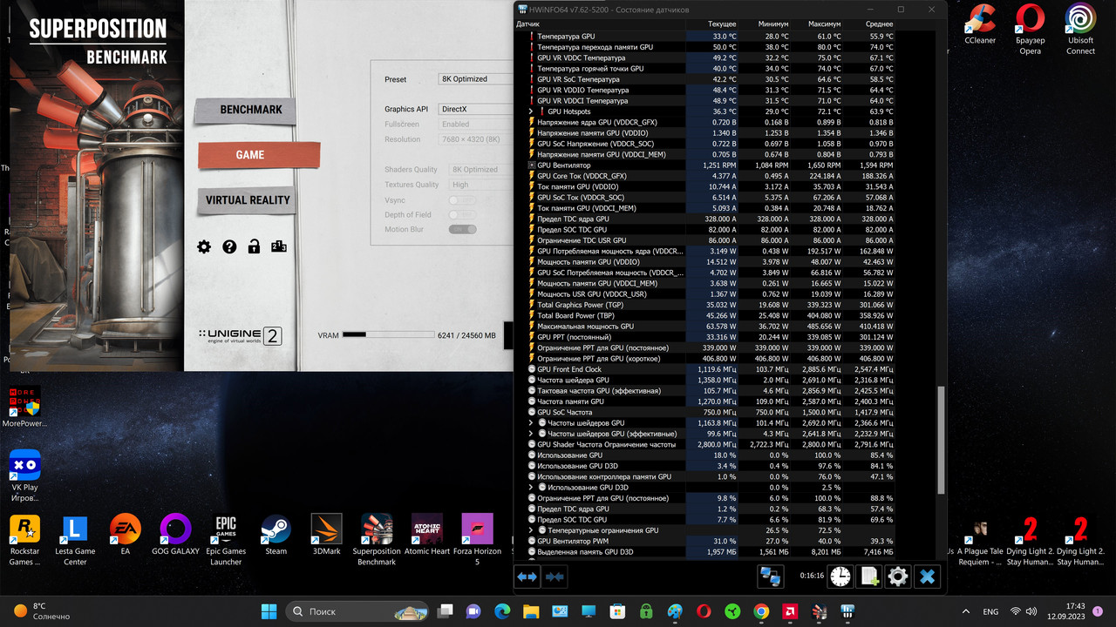Open the Opera browser desktop shortcut
1116x627 pixels.
1030,30
